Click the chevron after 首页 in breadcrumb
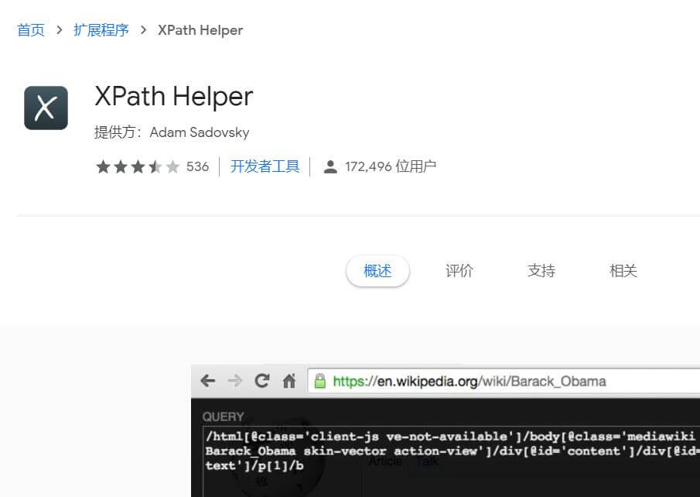The image size is (700, 497). [59, 30]
